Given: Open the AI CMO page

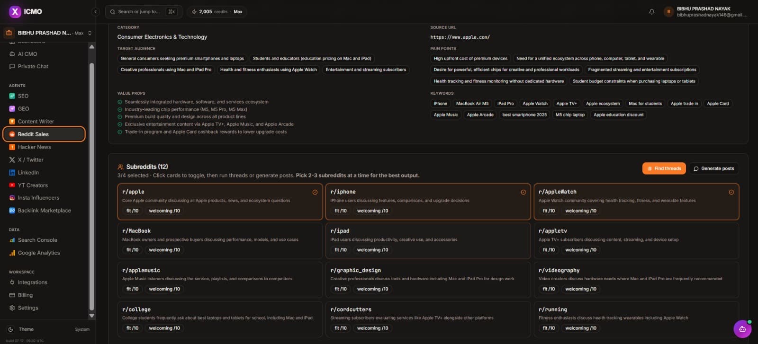Looking at the screenshot, I should point(27,54).
